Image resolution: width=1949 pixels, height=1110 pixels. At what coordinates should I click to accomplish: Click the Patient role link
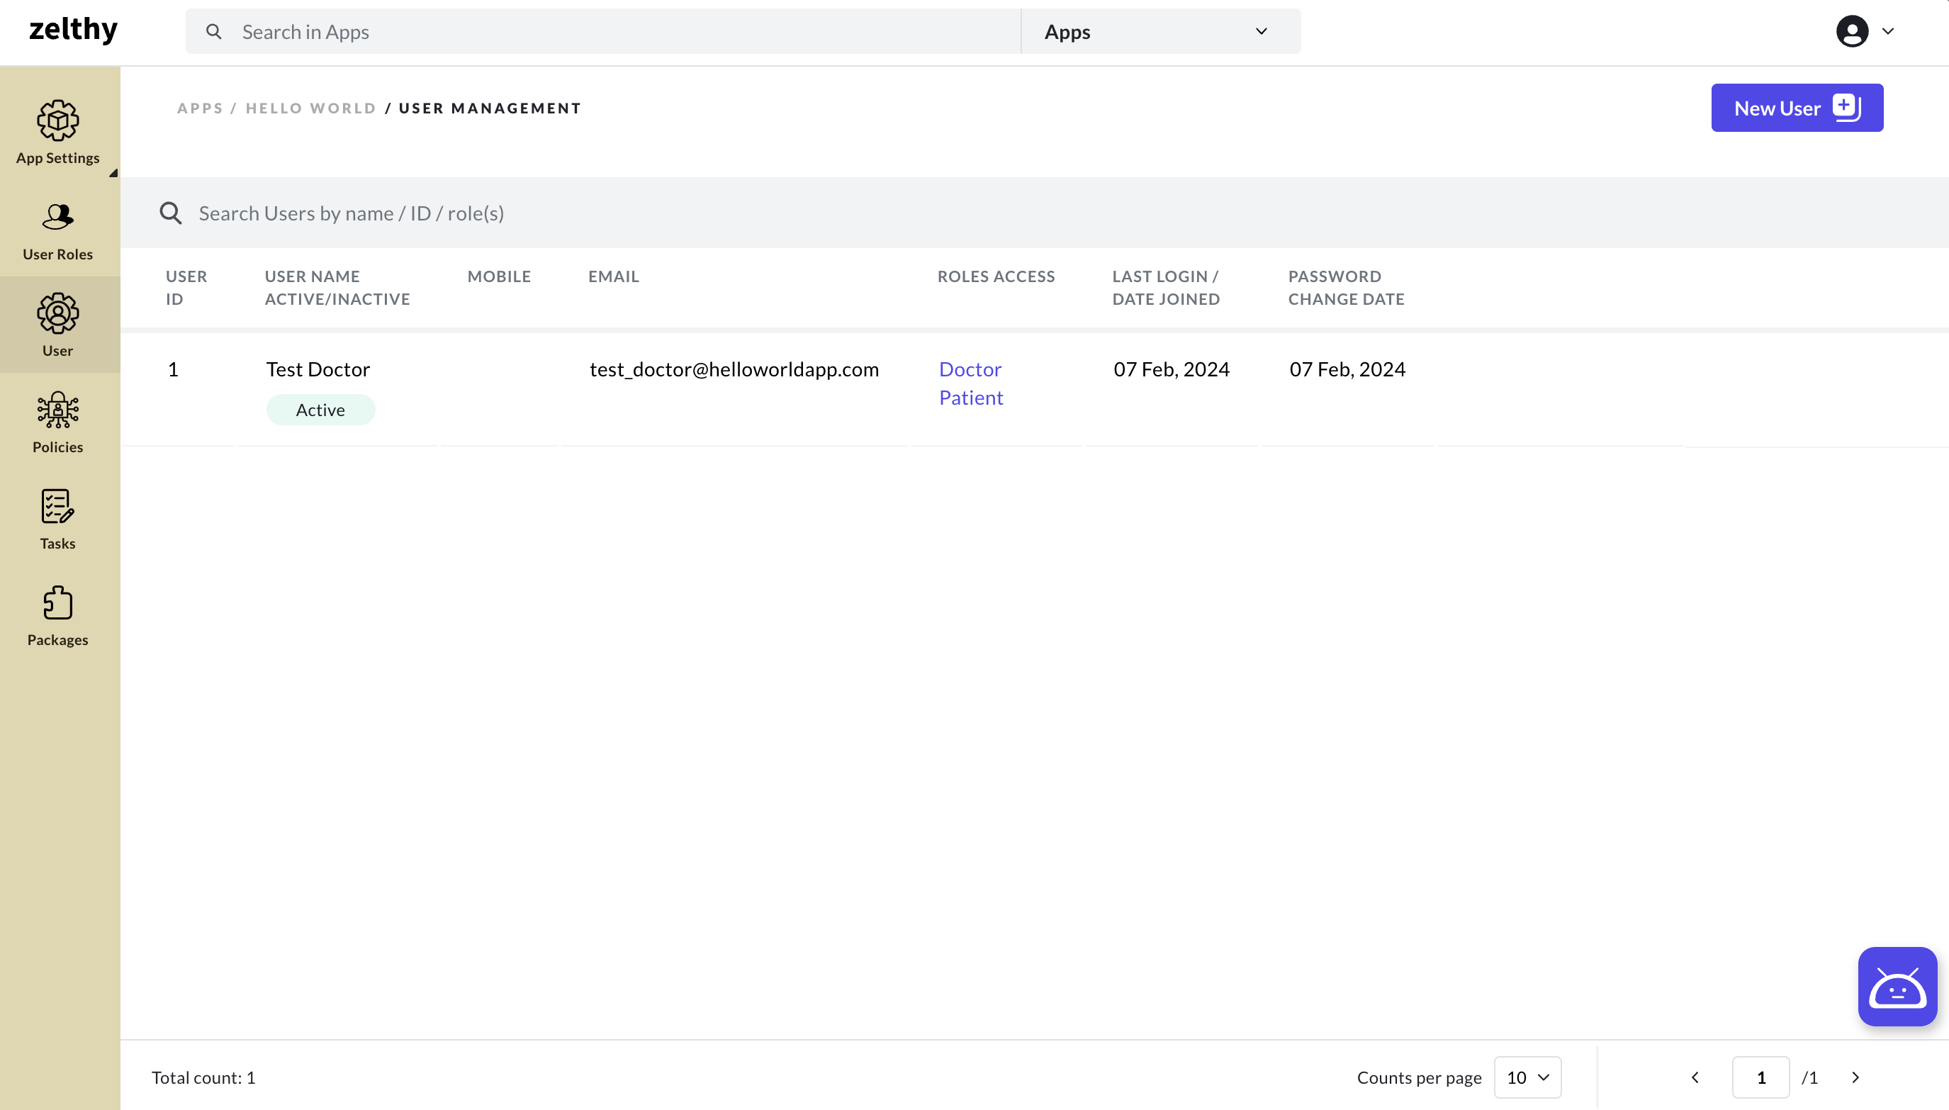pyautogui.click(x=970, y=396)
